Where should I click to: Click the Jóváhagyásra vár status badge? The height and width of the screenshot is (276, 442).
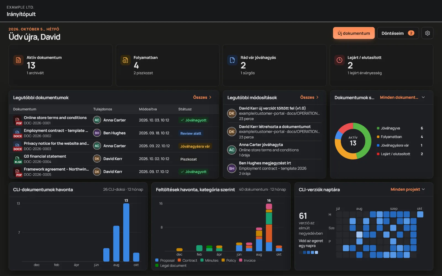pyautogui.click(x=195, y=146)
